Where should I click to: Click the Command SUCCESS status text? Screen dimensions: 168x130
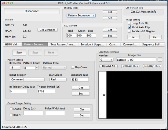14,127
